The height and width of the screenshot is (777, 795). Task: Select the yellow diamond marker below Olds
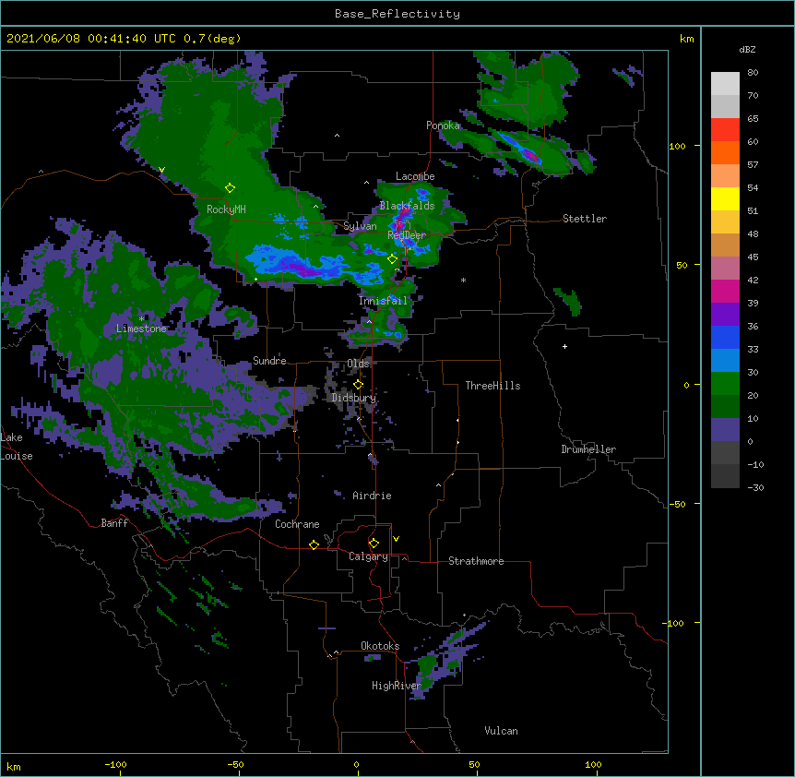click(x=358, y=385)
